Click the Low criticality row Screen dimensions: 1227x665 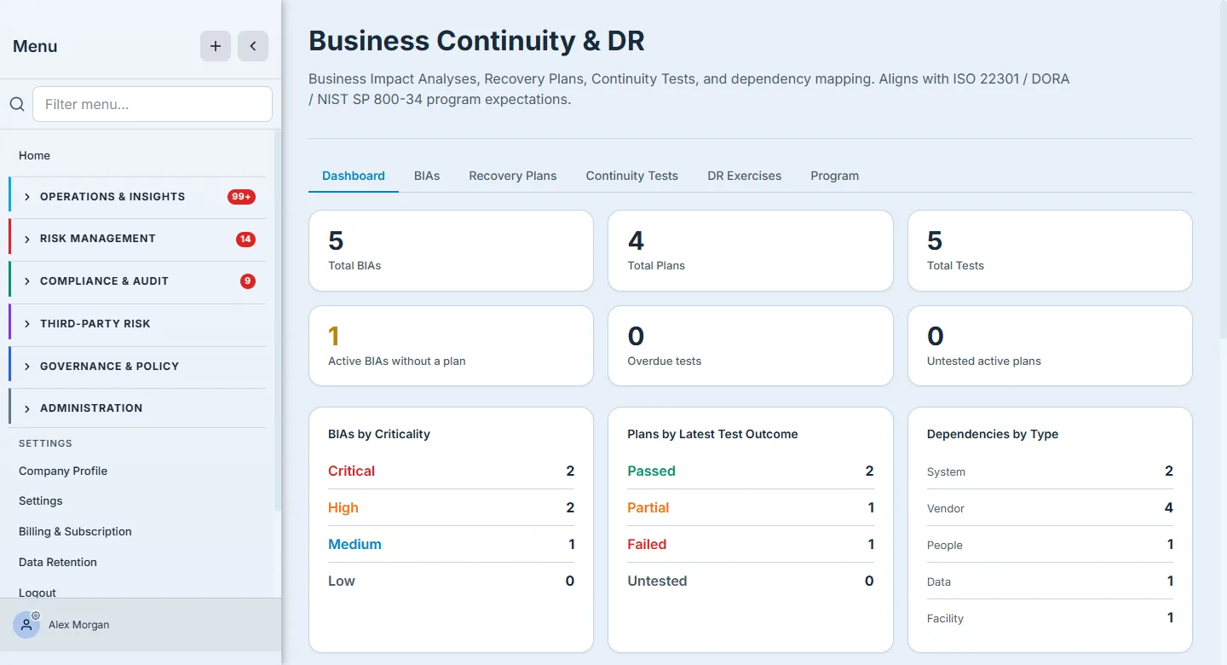pos(451,581)
